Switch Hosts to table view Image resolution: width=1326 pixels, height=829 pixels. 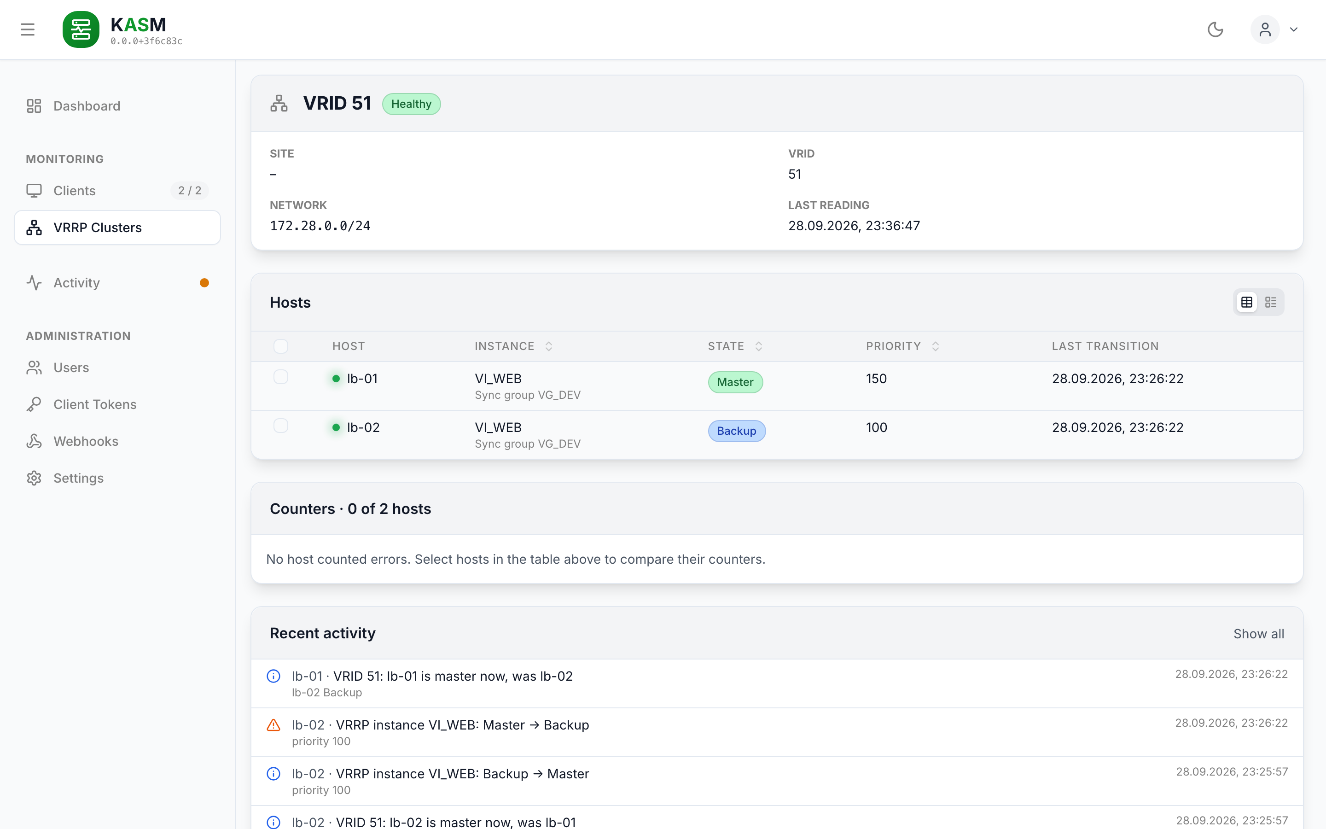pyautogui.click(x=1246, y=302)
